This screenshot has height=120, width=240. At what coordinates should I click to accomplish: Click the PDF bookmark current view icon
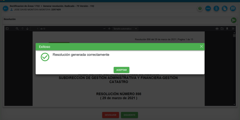pos(227,29)
